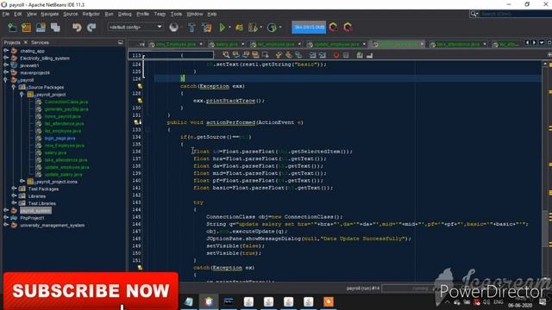This screenshot has height=310, width=552.
Task: Click the Undo arrow icon
Action: click(77, 28)
